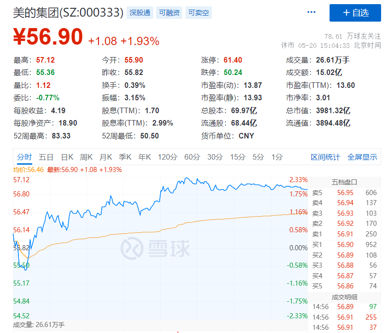
Task: Click the 成交明细 panel header
Action: (x=344, y=297)
